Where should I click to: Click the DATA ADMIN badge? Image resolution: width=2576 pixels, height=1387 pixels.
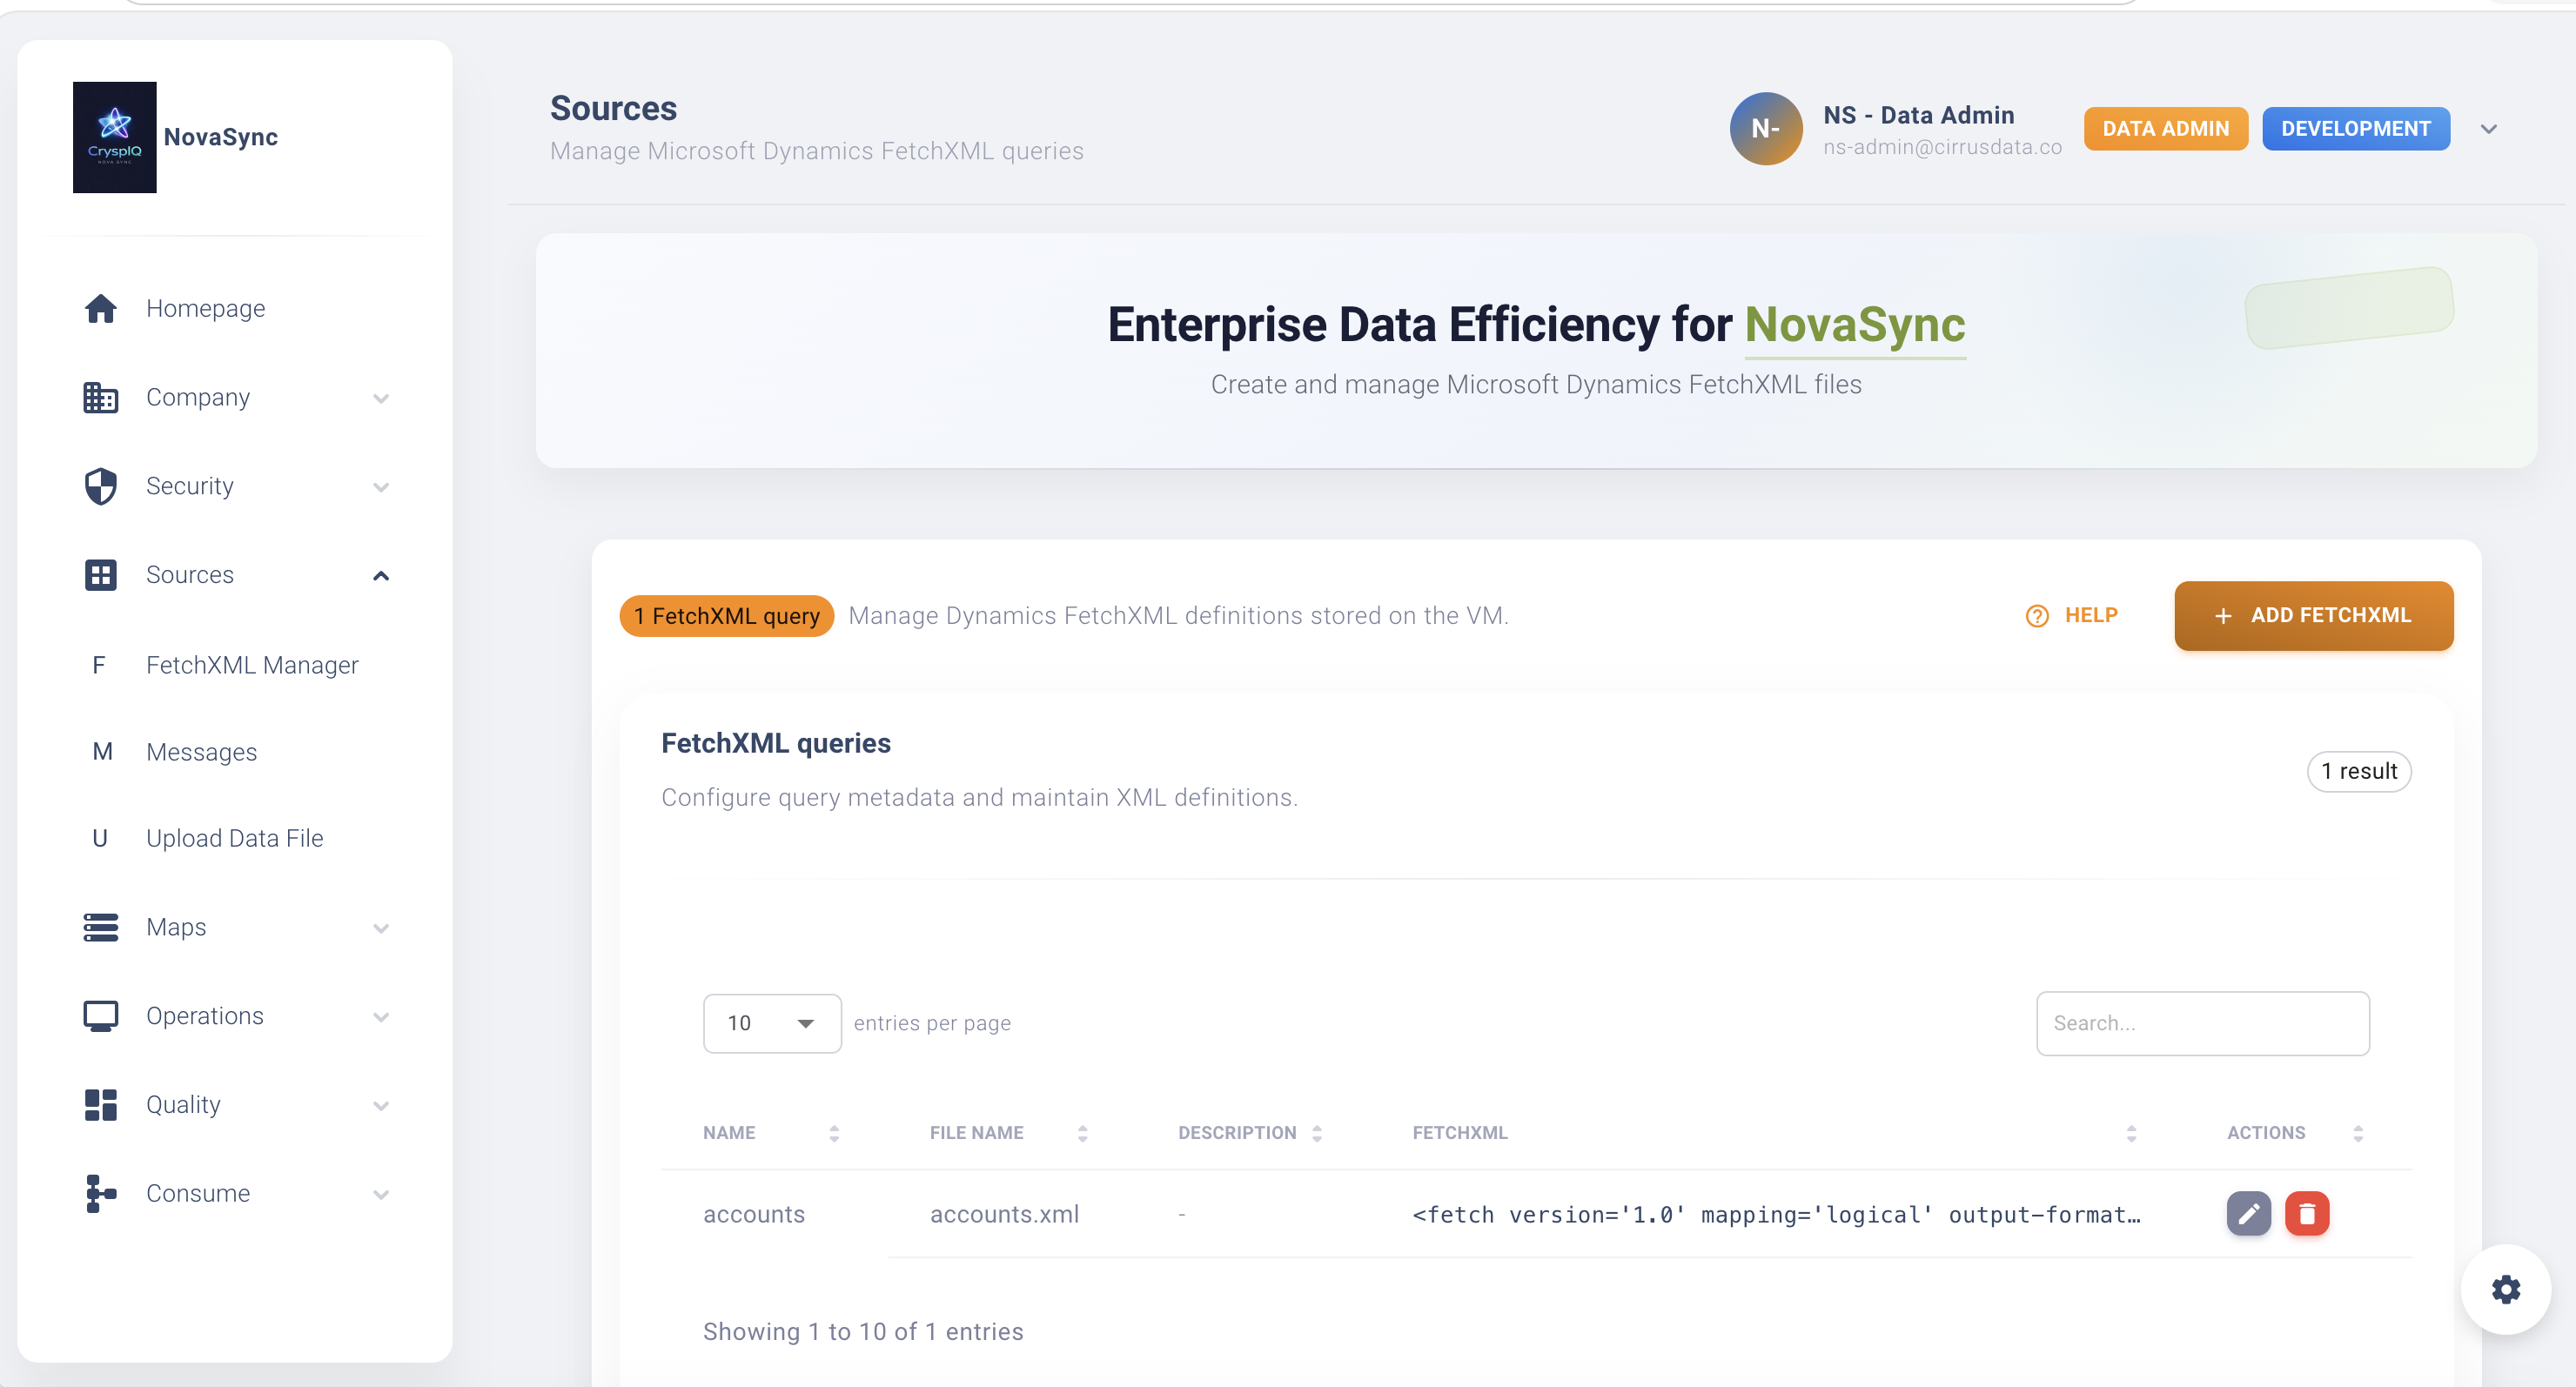tap(2165, 129)
